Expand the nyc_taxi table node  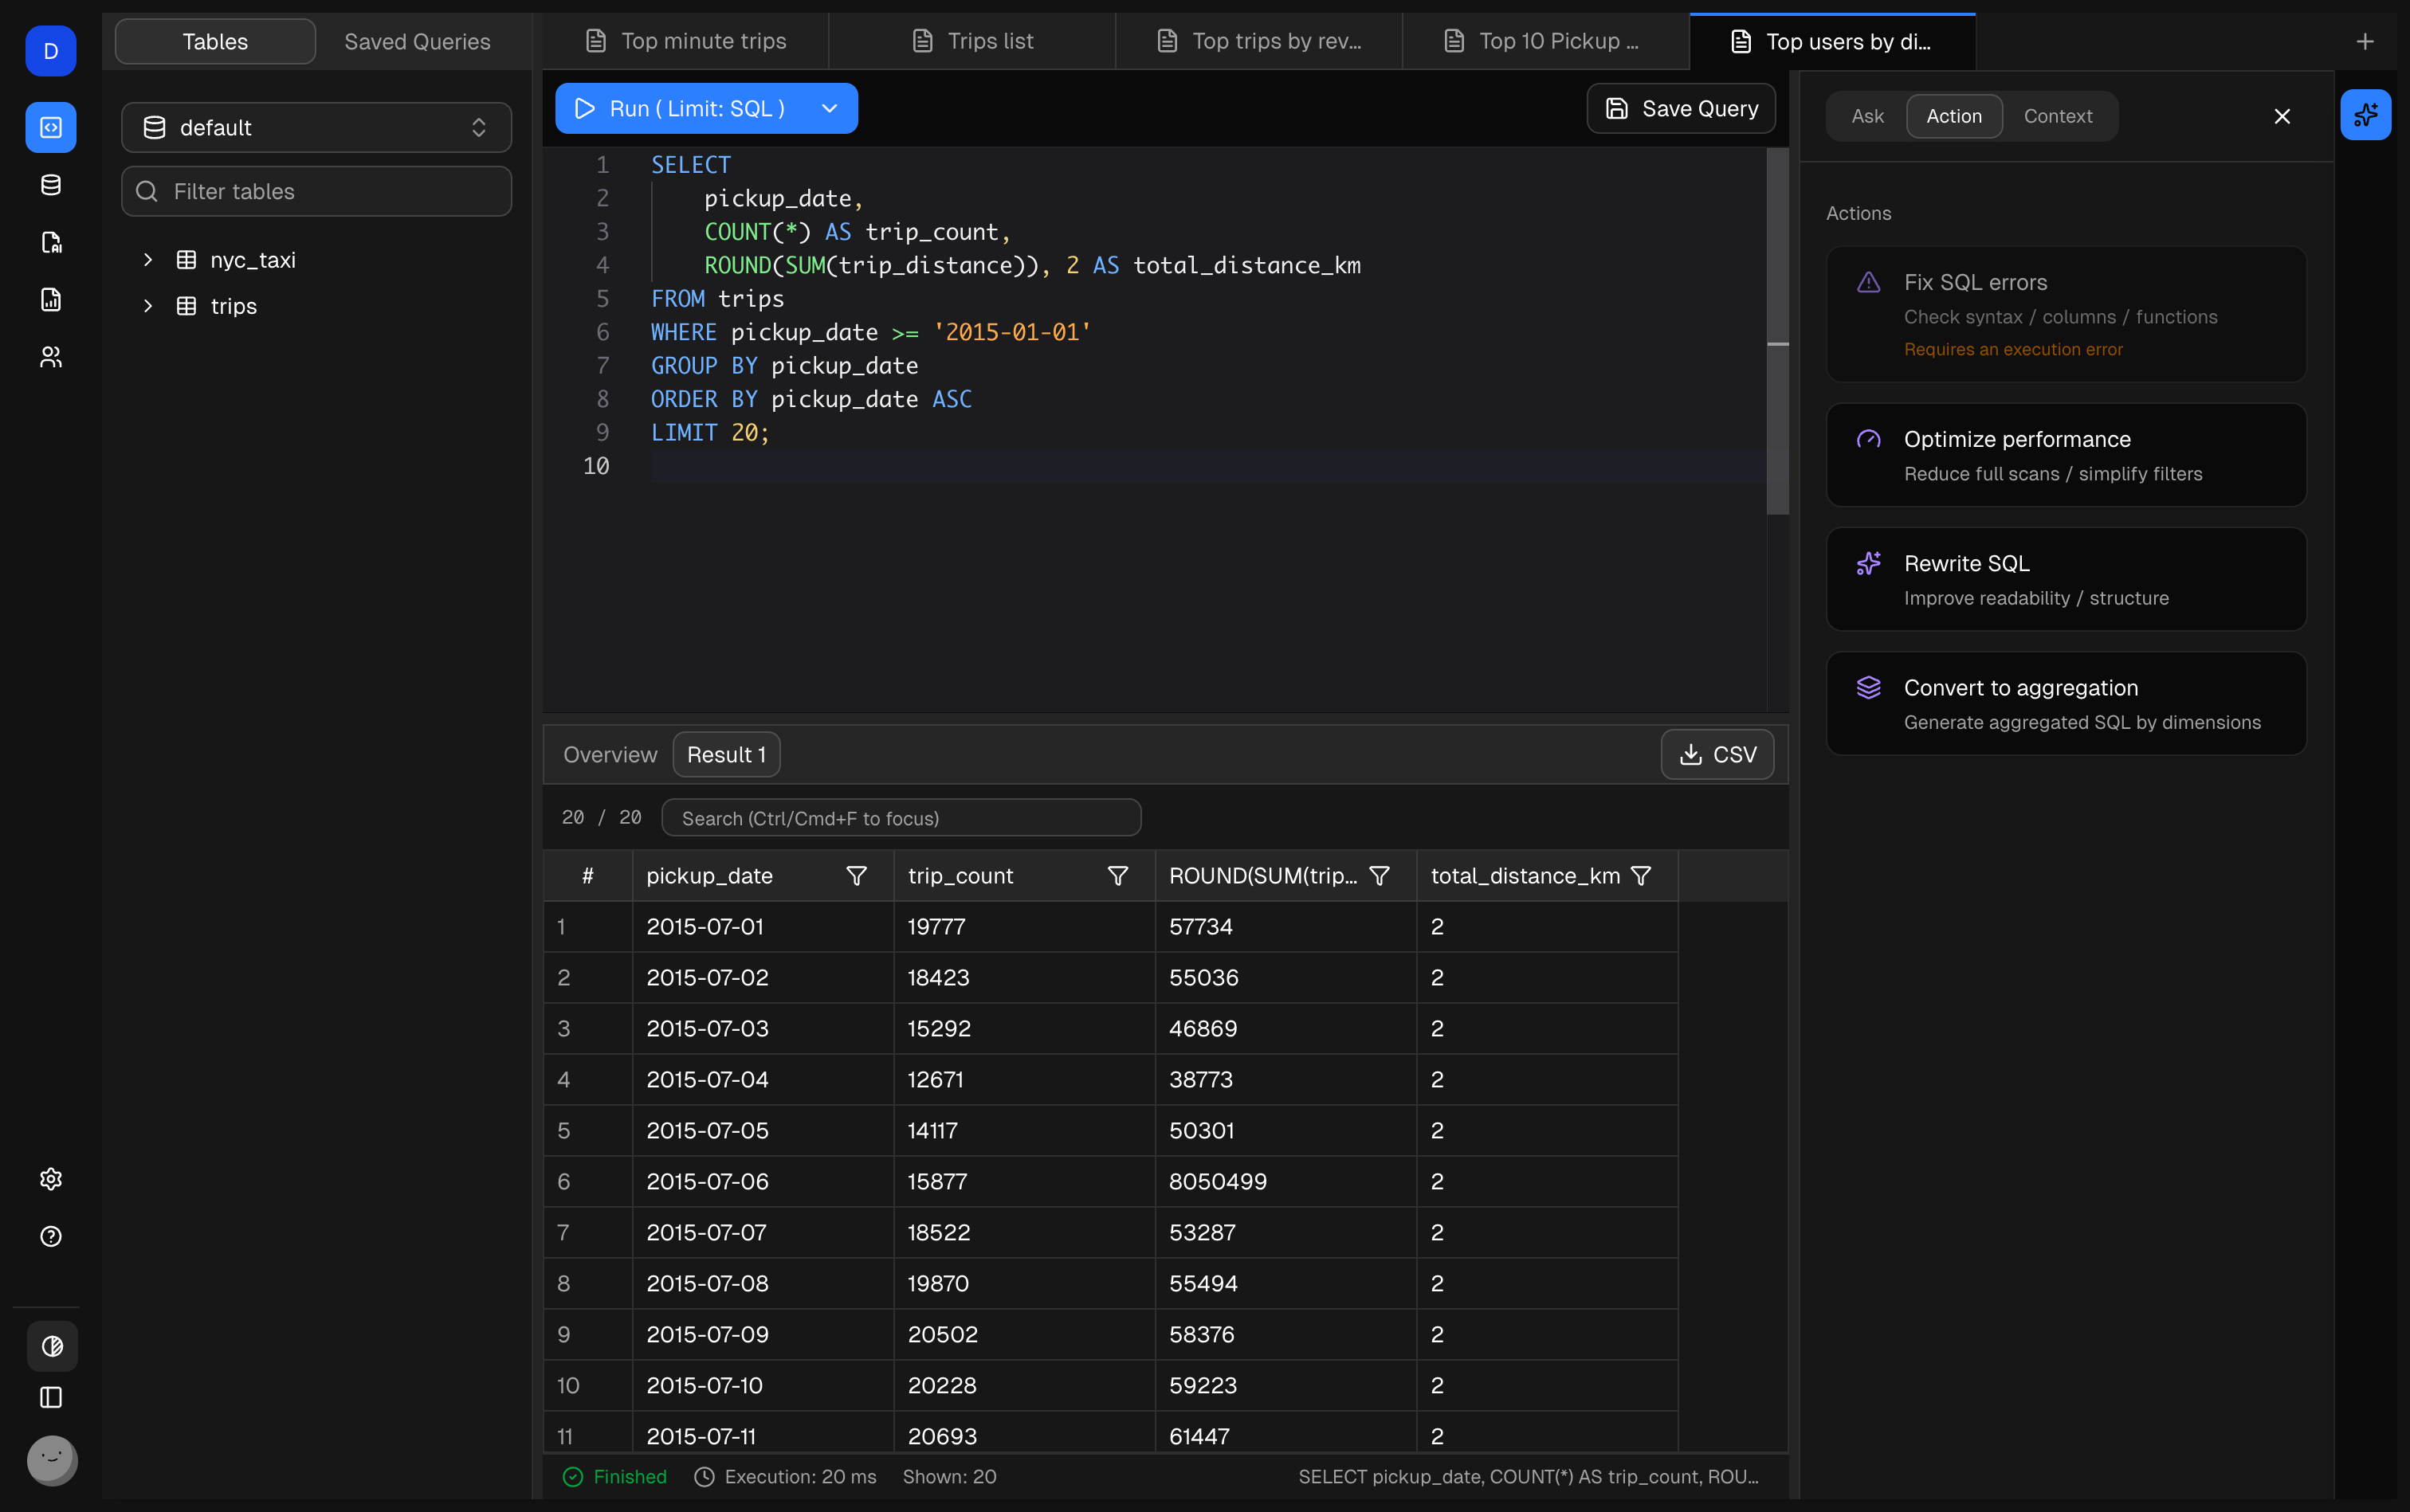148,260
